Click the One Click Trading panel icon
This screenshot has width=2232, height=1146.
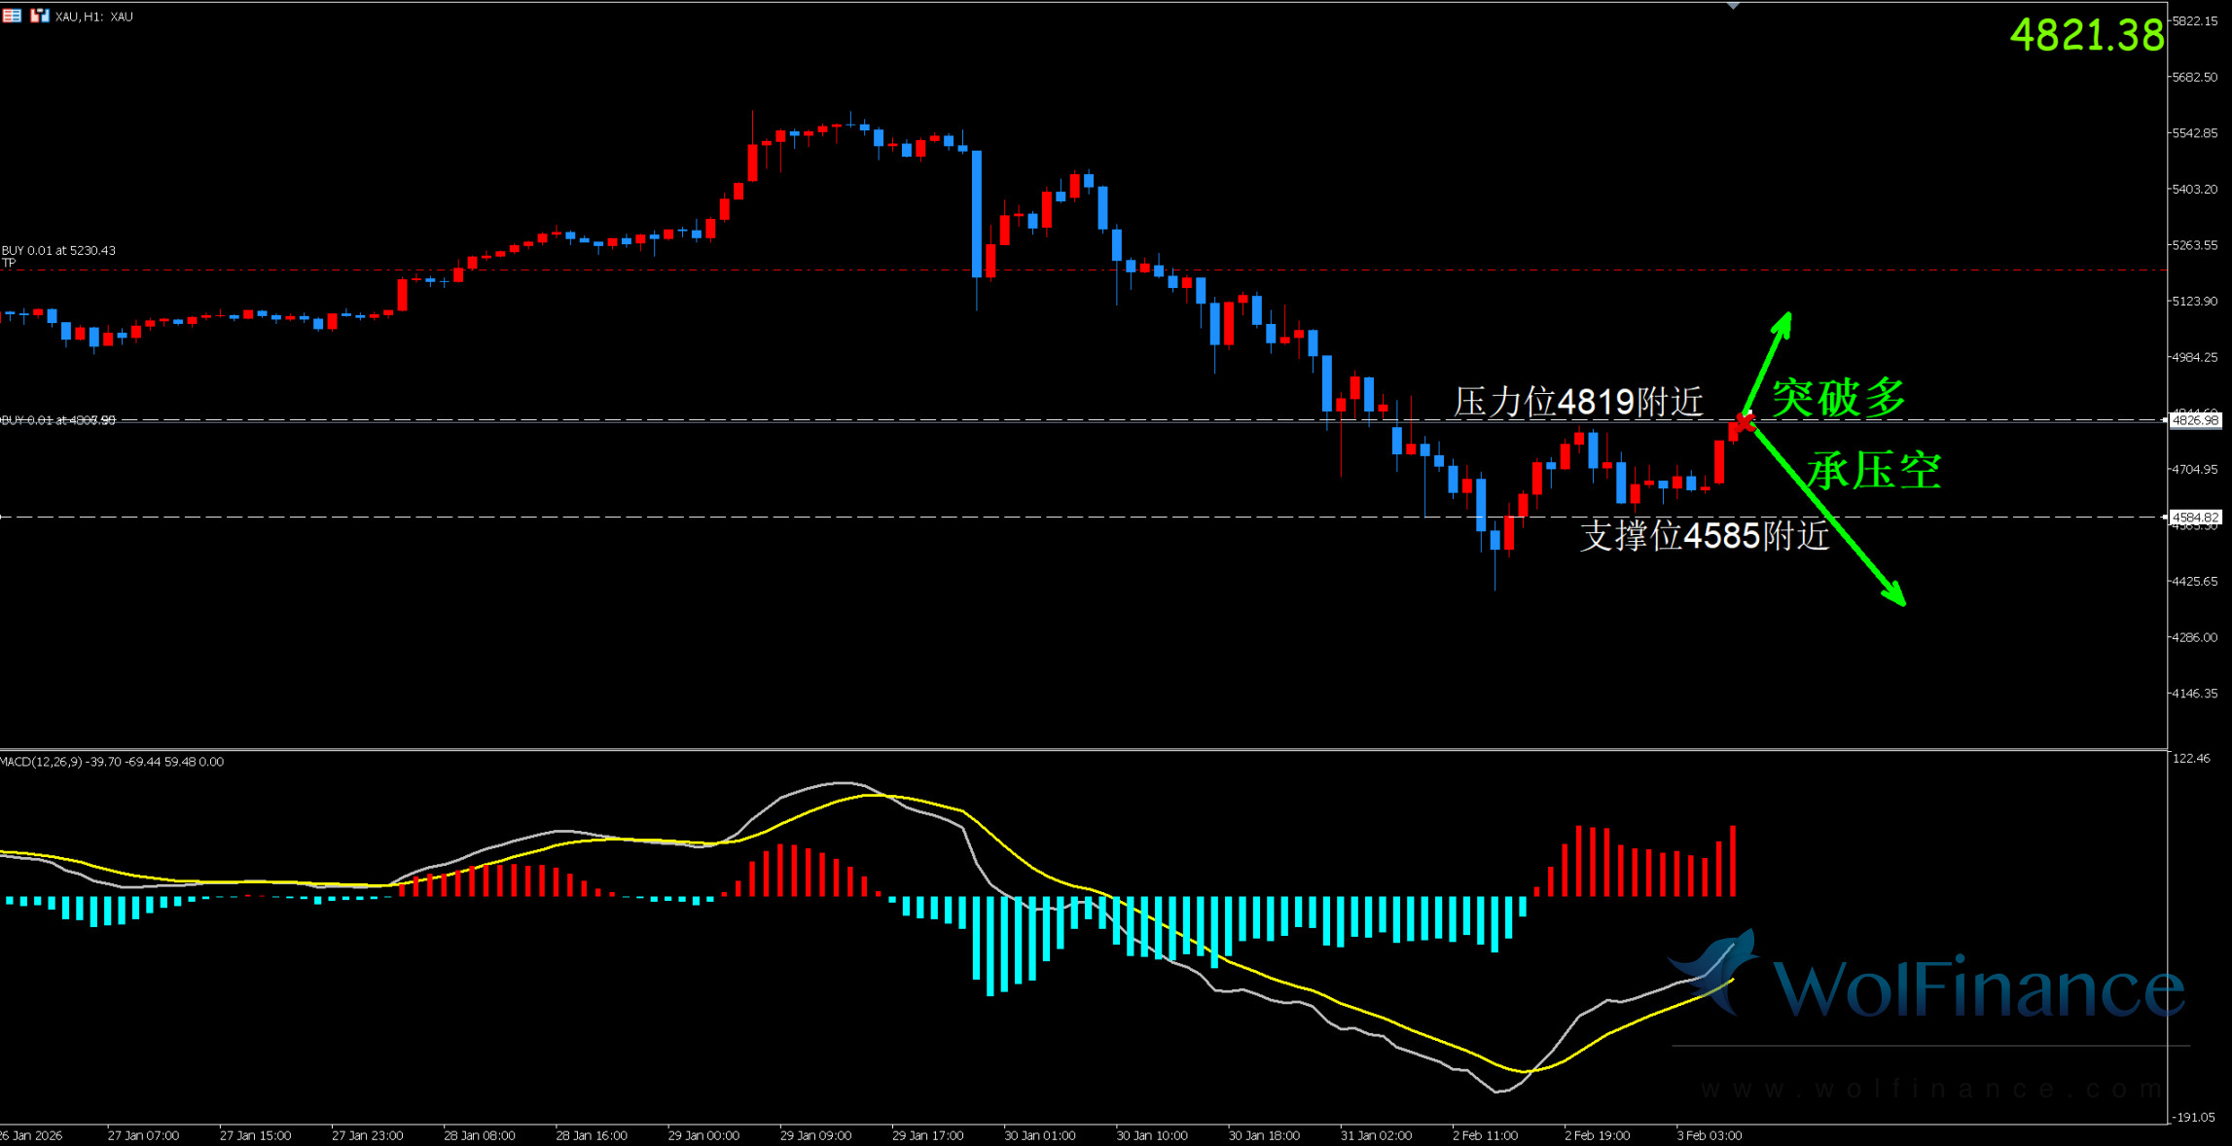[x=39, y=16]
